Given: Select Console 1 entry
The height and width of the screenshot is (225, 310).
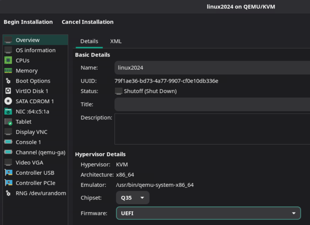Looking at the screenshot, I should 36,142.
